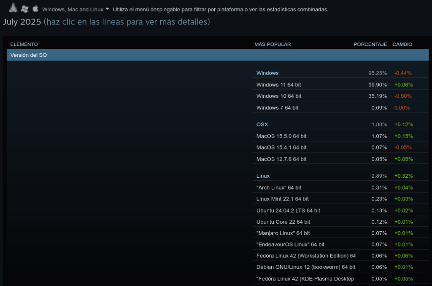Click the Windows logo platform icon

pyautogui.click(x=25, y=9)
